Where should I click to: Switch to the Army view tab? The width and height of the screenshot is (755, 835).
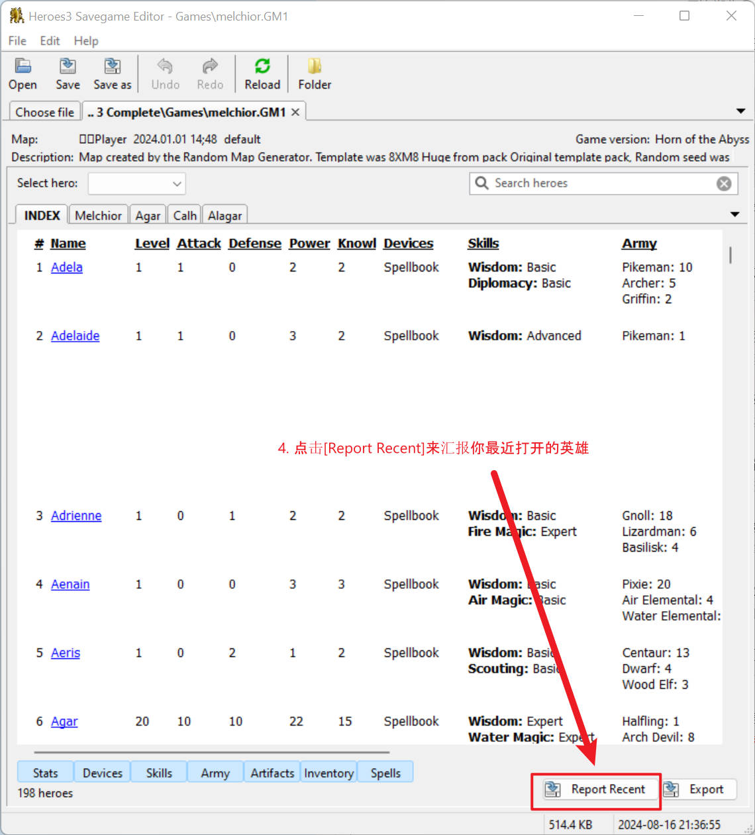click(215, 773)
